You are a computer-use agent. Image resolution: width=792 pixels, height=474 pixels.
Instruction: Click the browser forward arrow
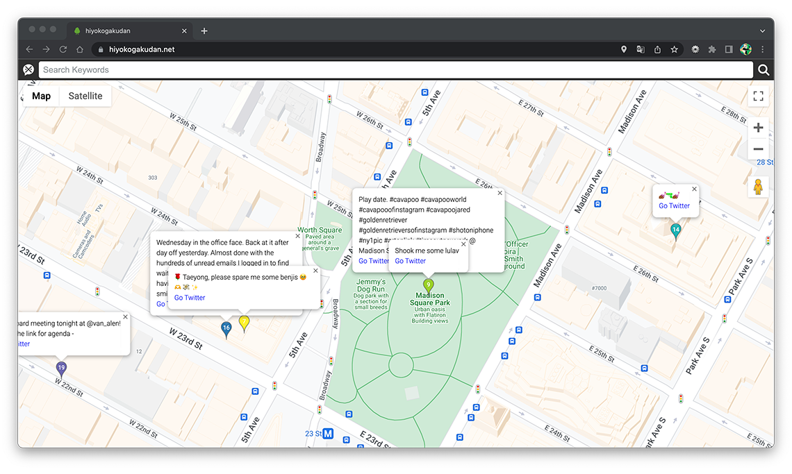click(x=46, y=49)
